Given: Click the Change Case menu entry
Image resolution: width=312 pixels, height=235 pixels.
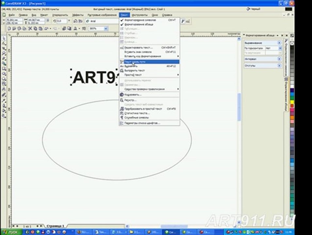Looking at the screenshot, I should 149,100.
